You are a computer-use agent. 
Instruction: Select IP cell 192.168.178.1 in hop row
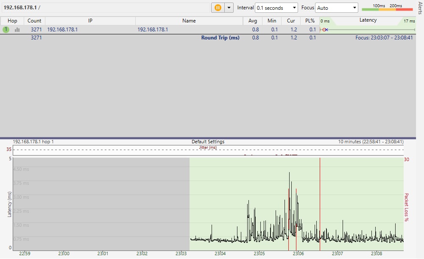point(62,30)
